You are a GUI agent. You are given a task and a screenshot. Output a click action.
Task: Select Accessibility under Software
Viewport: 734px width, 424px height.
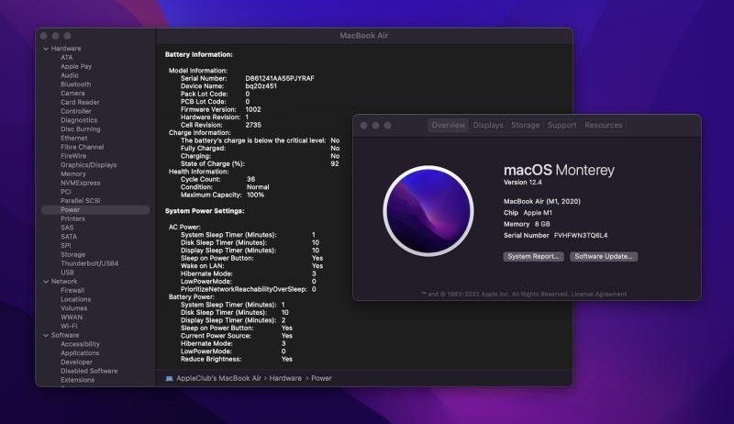click(80, 344)
